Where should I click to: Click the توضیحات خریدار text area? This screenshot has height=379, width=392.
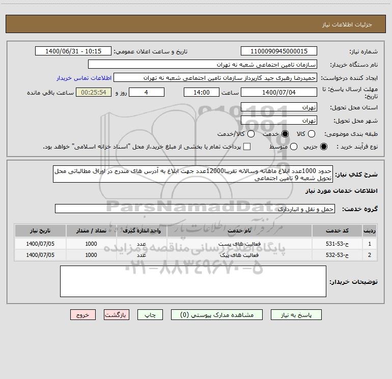point(193,281)
